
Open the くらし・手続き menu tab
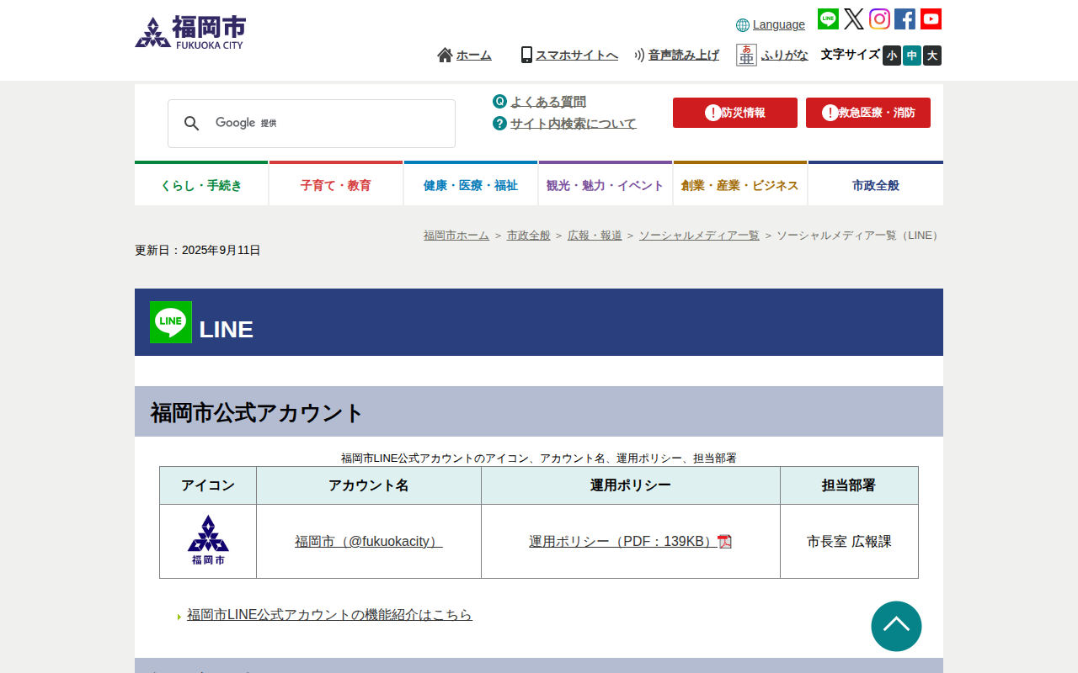click(201, 183)
